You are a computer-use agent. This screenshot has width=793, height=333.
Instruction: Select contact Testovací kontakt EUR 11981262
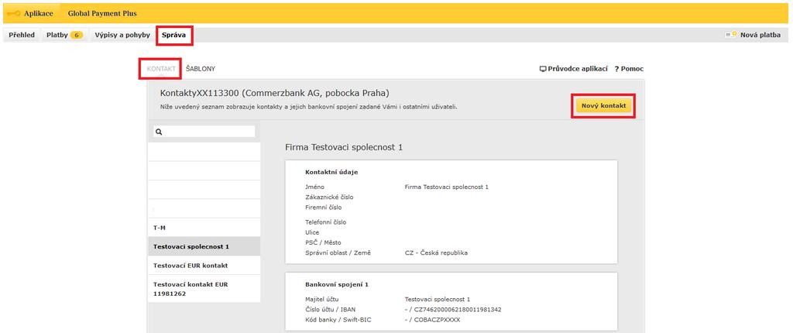204,289
